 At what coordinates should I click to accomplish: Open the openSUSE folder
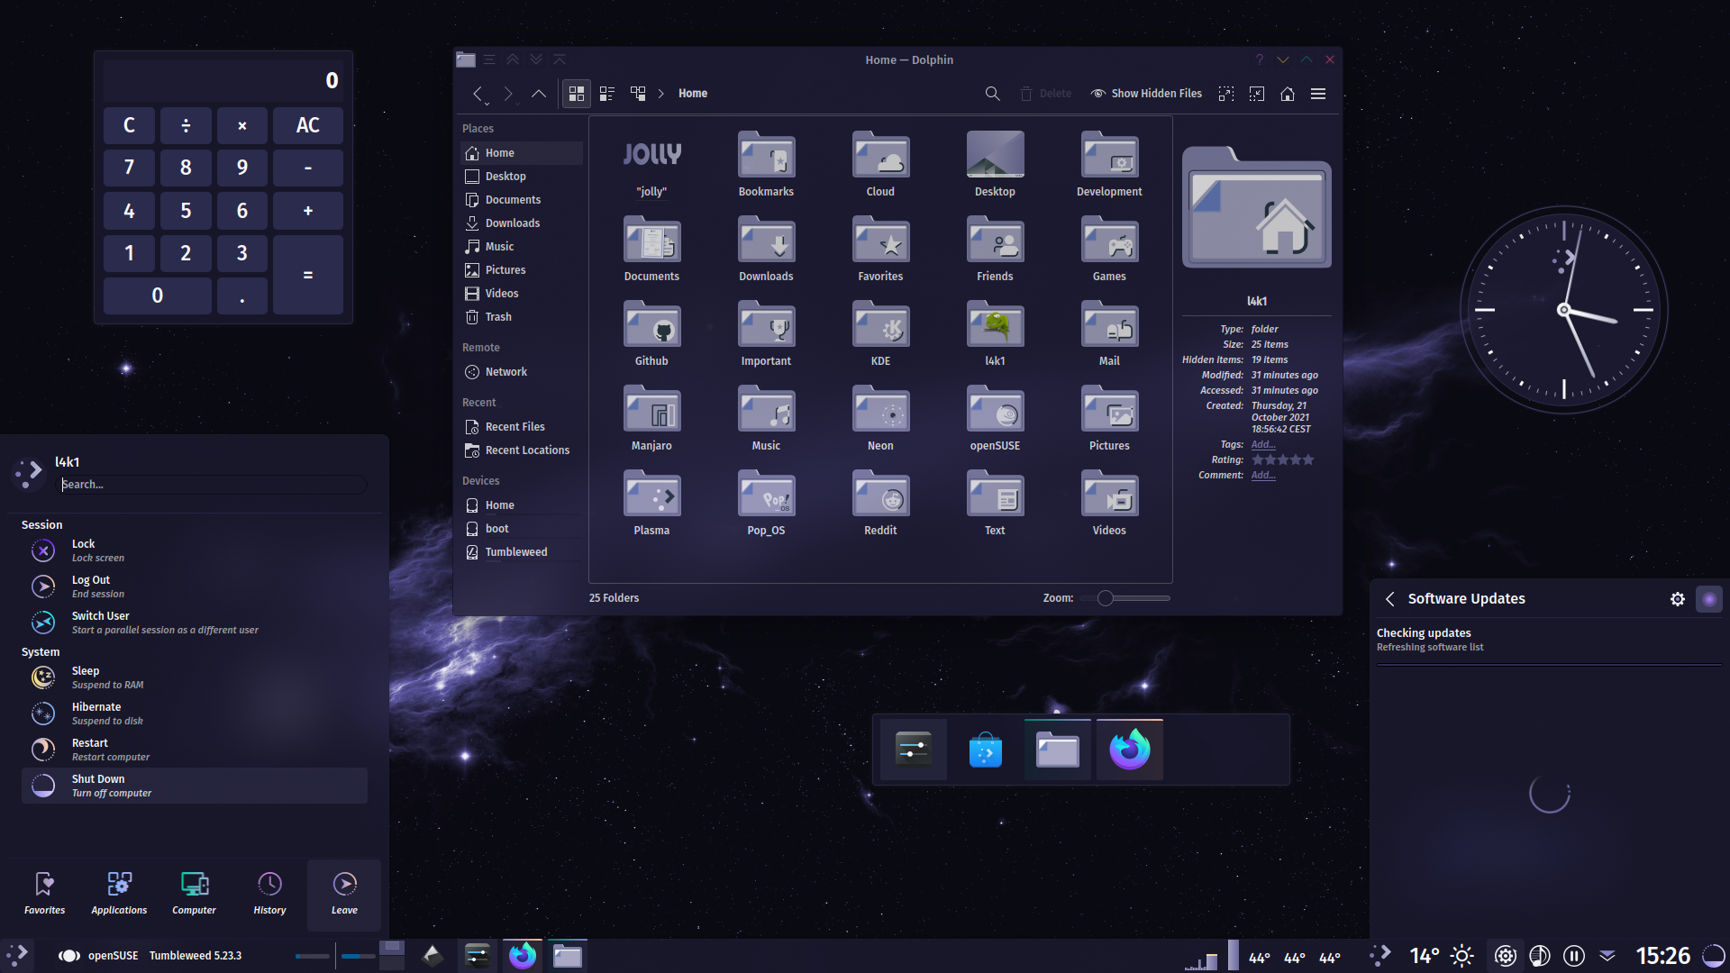[x=995, y=418]
